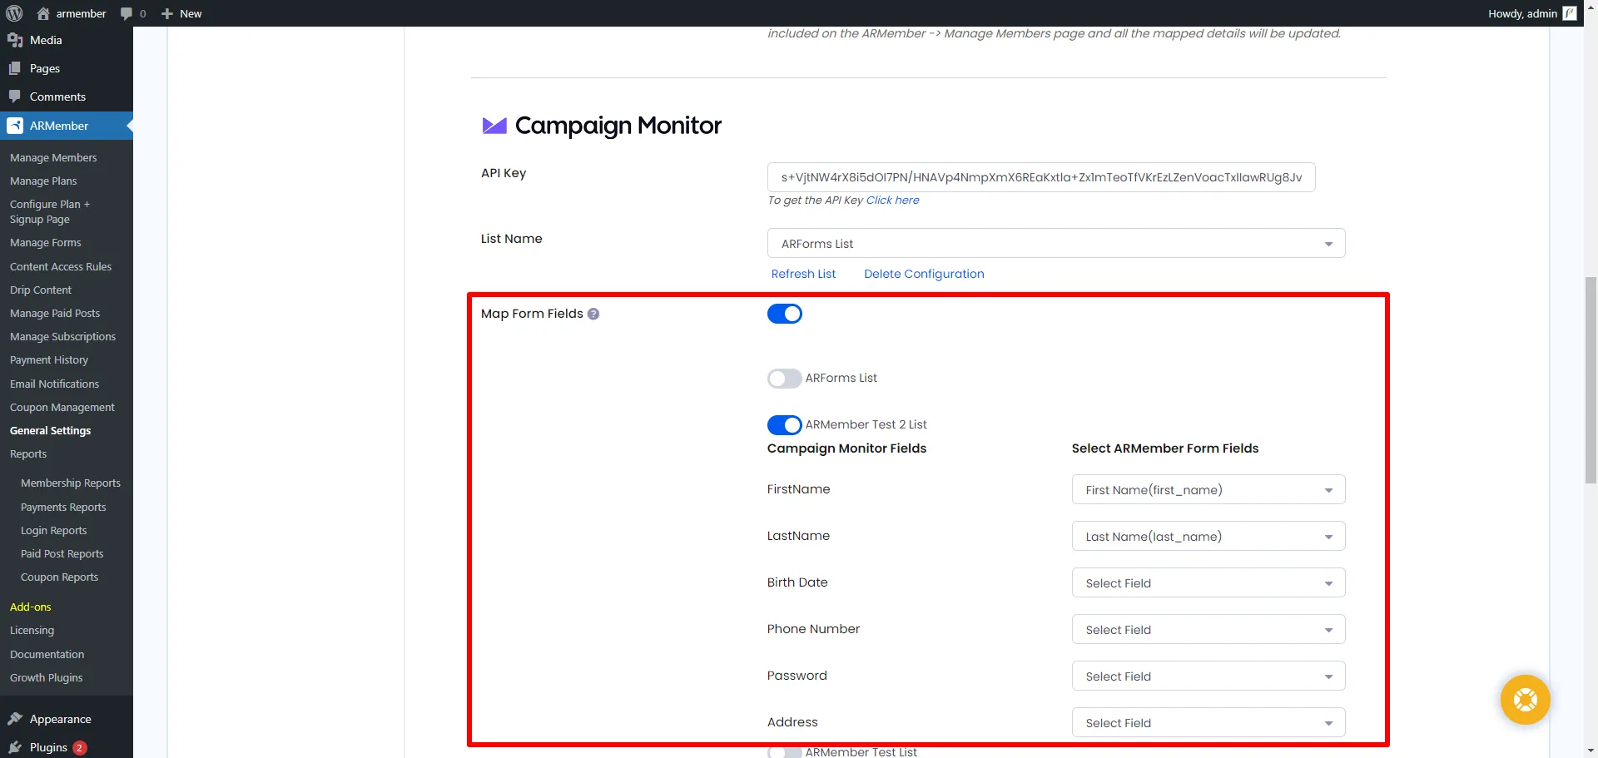Screen dimensions: 1598x758
Task: Toggle the ARMember Test List switch
Action: click(x=784, y=752)
